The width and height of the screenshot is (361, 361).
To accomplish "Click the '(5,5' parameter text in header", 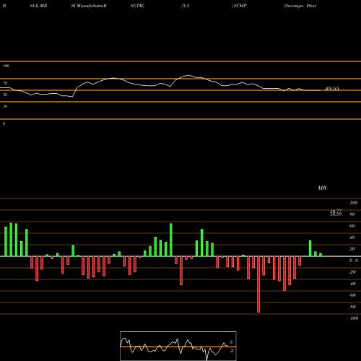I will tap(185, 6).
